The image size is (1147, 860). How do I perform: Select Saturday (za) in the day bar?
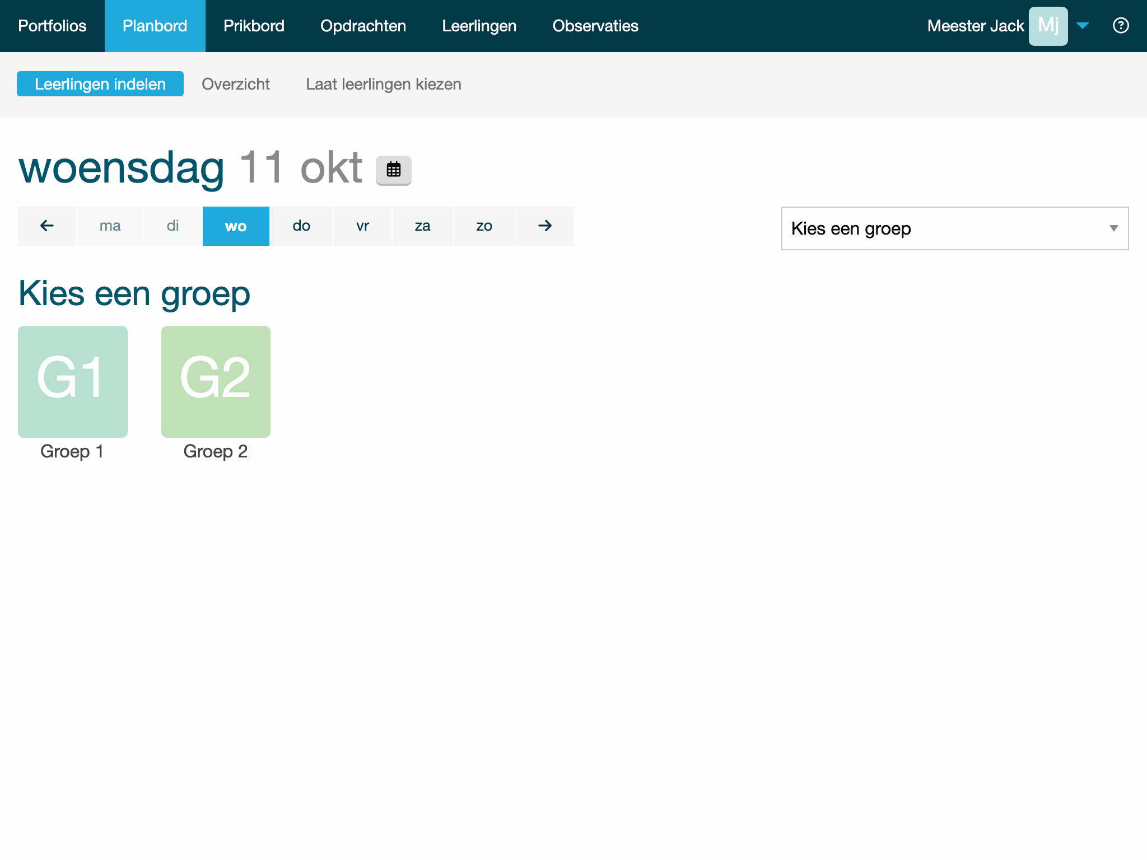pyautogui.click(x=423, y=226)
